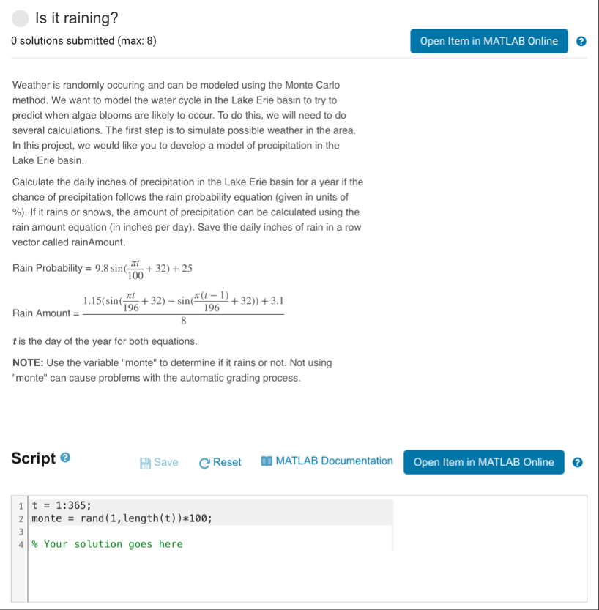Click the bottom Open Item in MATLAB Online button
Viewport: 599px width, 610px height.
pyautogui.click(x=483, y=462)
